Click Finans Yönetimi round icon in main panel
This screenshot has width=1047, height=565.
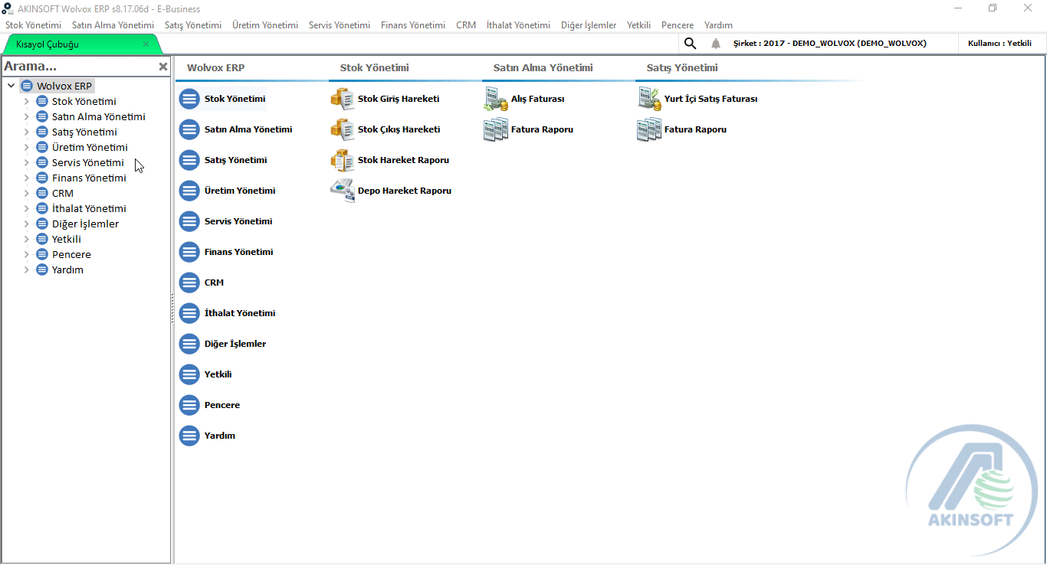pyautogui.click(x=189, y=252)
